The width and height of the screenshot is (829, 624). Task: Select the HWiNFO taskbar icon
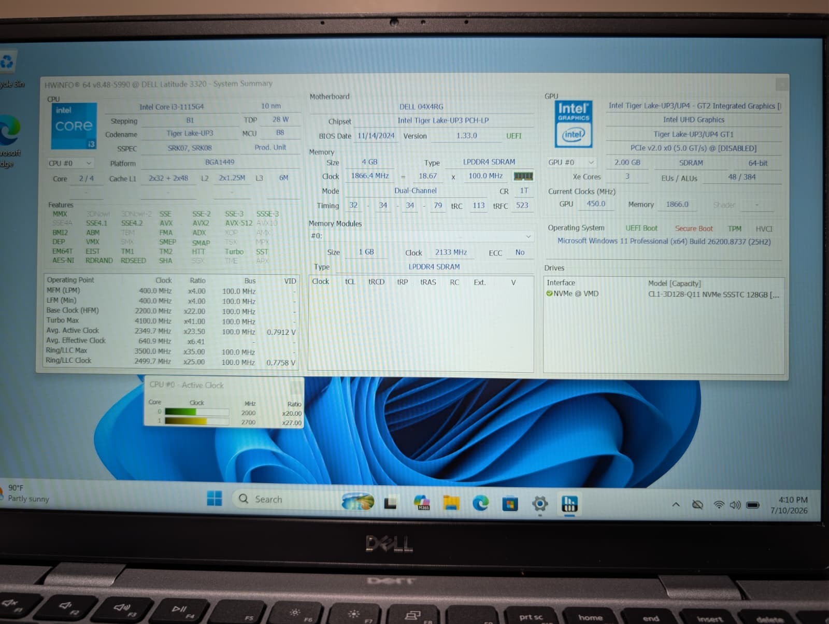click(569, 503)
